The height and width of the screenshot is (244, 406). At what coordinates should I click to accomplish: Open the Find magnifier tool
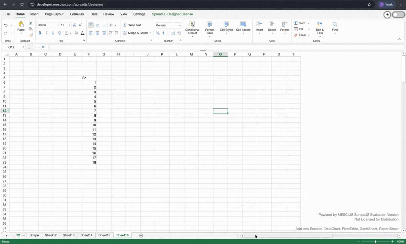pos(335,27)
